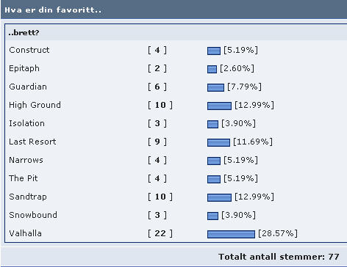The width and height of the screenshot is (347, 267).
Task: Click the Sandtrap result bar
Action: coord(219,197)
